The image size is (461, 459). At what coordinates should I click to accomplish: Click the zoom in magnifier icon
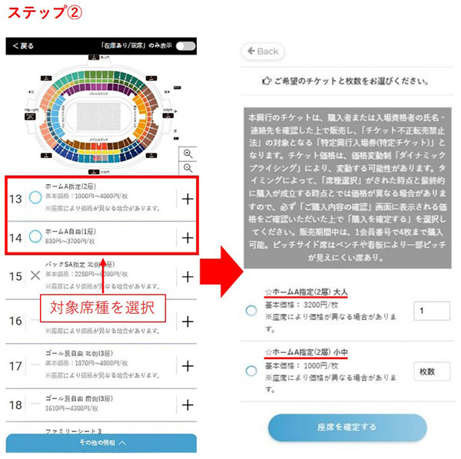(188, 154)
